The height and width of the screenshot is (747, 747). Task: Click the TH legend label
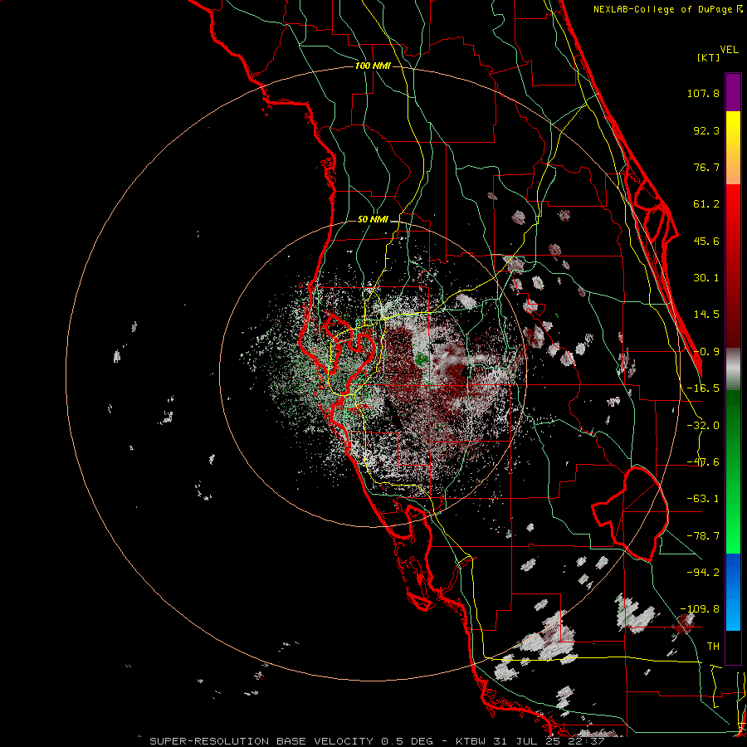713,647
